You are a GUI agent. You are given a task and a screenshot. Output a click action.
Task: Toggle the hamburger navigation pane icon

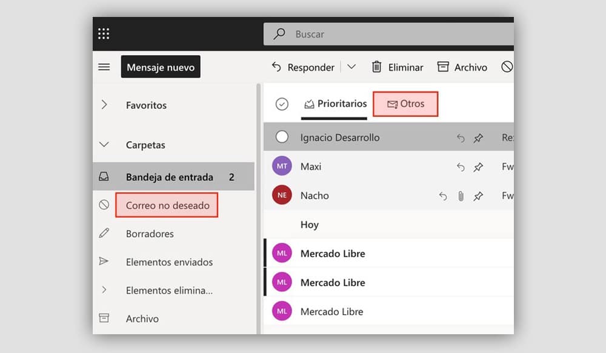click(x=104, y=67)
